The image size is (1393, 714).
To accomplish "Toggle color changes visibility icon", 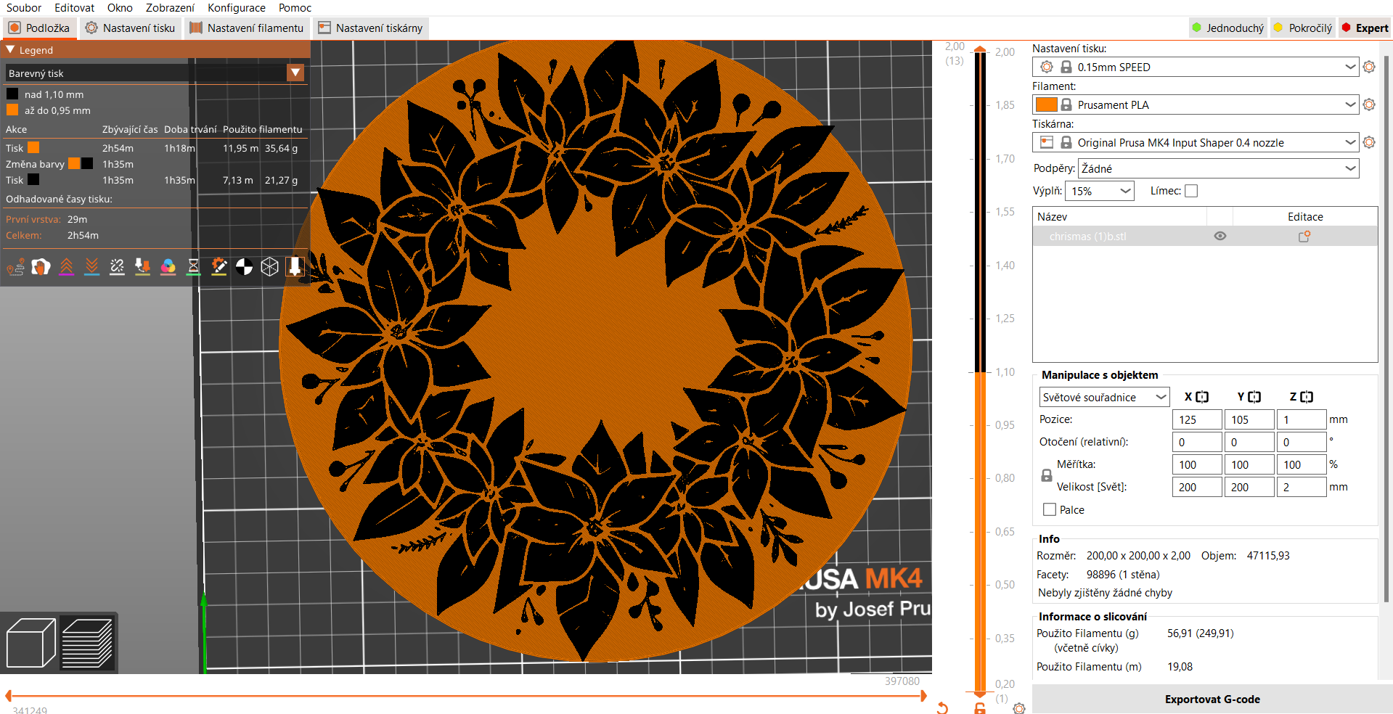I will [168, 267].
